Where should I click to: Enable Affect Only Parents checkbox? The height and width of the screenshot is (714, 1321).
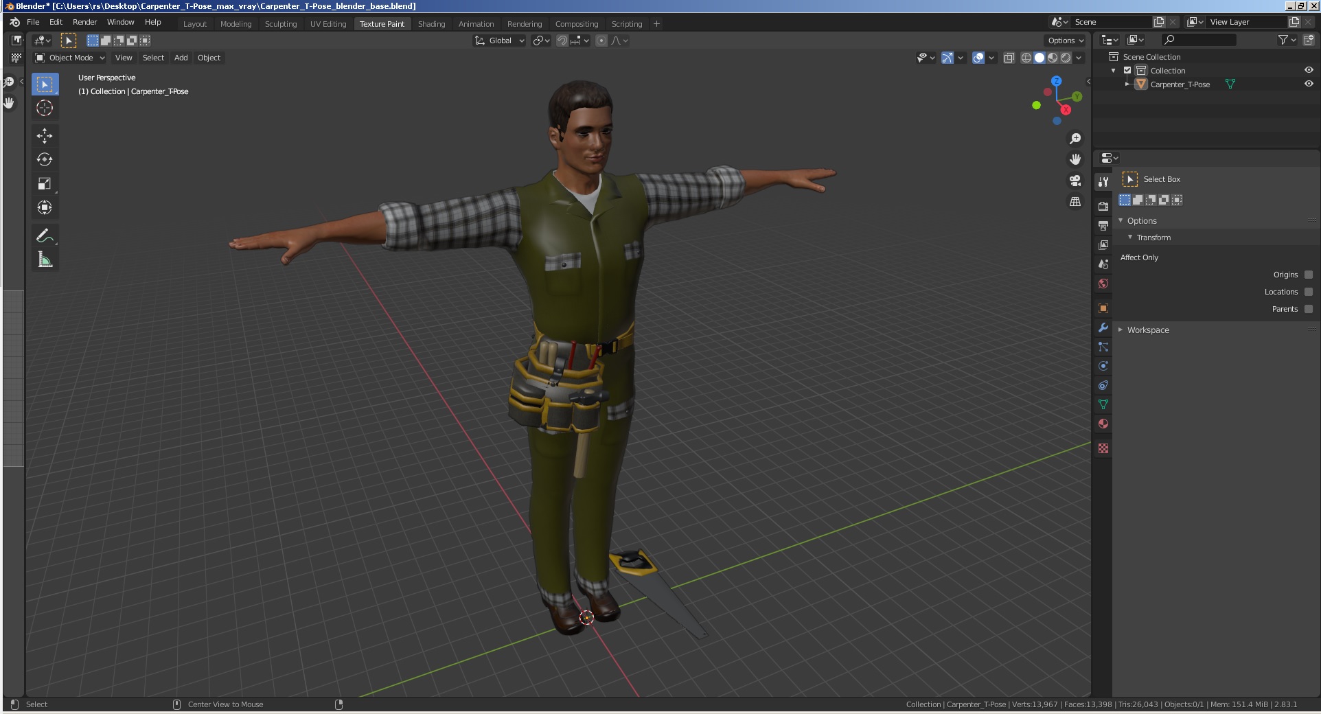(1309, 309)
